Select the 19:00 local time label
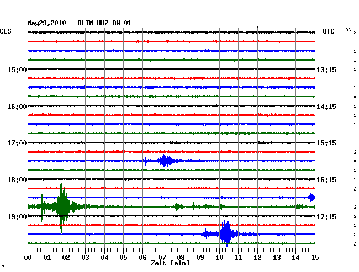This screenshot has width=359, height=272. coord(17,217)
